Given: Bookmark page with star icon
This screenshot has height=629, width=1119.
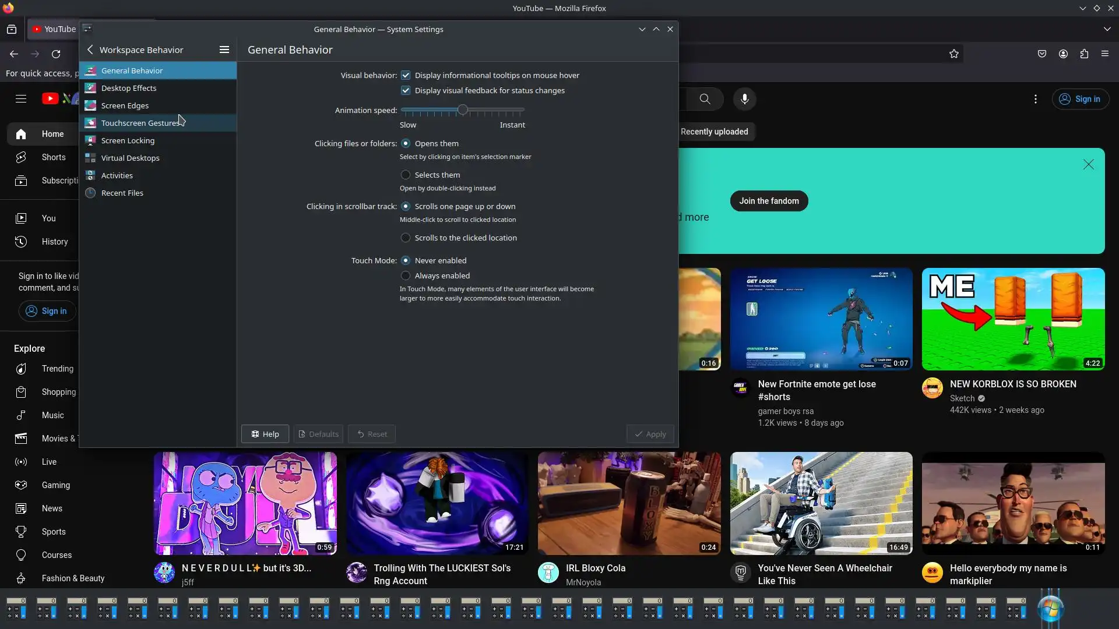Looking at the screenshot, I should tap(953, 54).
